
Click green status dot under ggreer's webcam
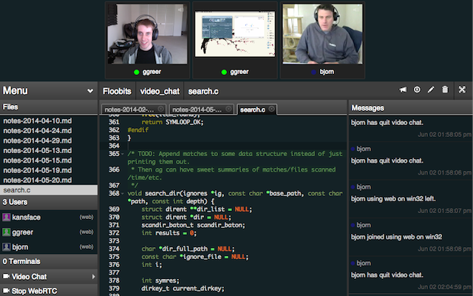[x=136, y=72]
